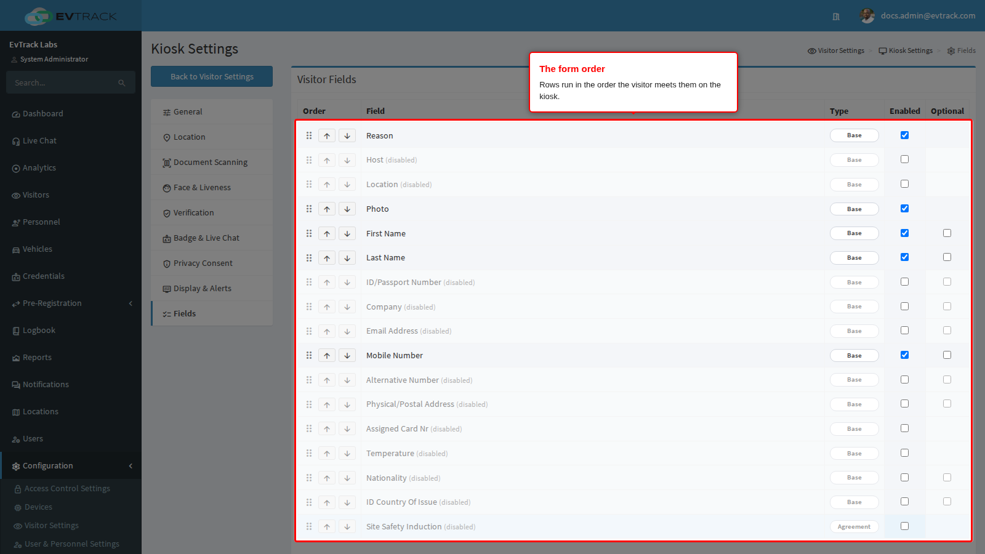Enable the Host field checkbox

coord(904,159)
